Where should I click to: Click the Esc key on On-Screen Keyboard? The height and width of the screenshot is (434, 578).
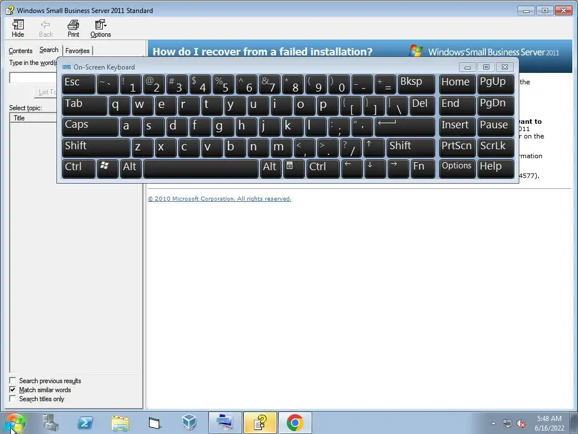coord(78,84)
